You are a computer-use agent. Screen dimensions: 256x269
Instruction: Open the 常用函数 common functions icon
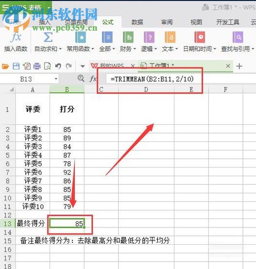81,37
